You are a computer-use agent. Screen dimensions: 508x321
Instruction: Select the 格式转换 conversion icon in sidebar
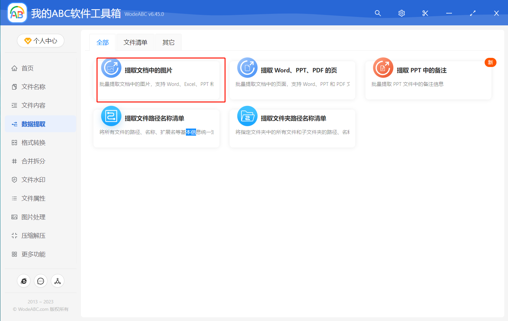pyautogui.click(x=14, y=142)
